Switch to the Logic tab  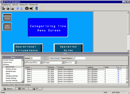[x=22, y=89]
